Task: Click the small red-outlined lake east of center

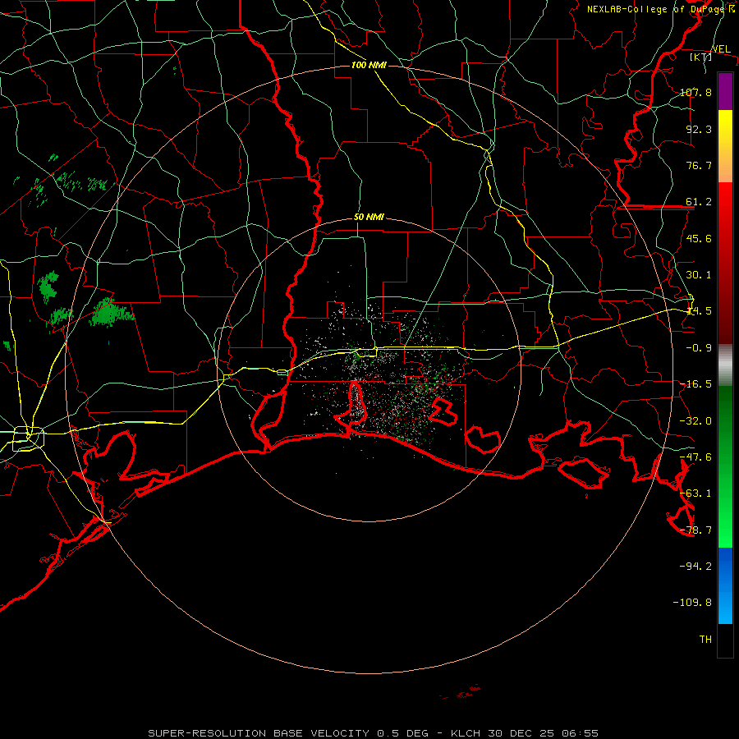Action: click(443, 411)
